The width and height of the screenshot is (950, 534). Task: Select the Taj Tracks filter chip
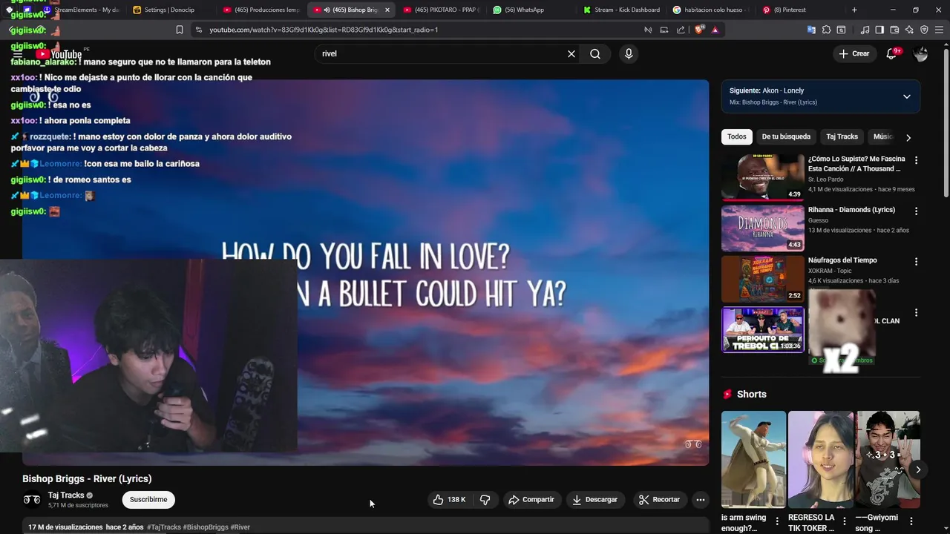coord(842,136)
